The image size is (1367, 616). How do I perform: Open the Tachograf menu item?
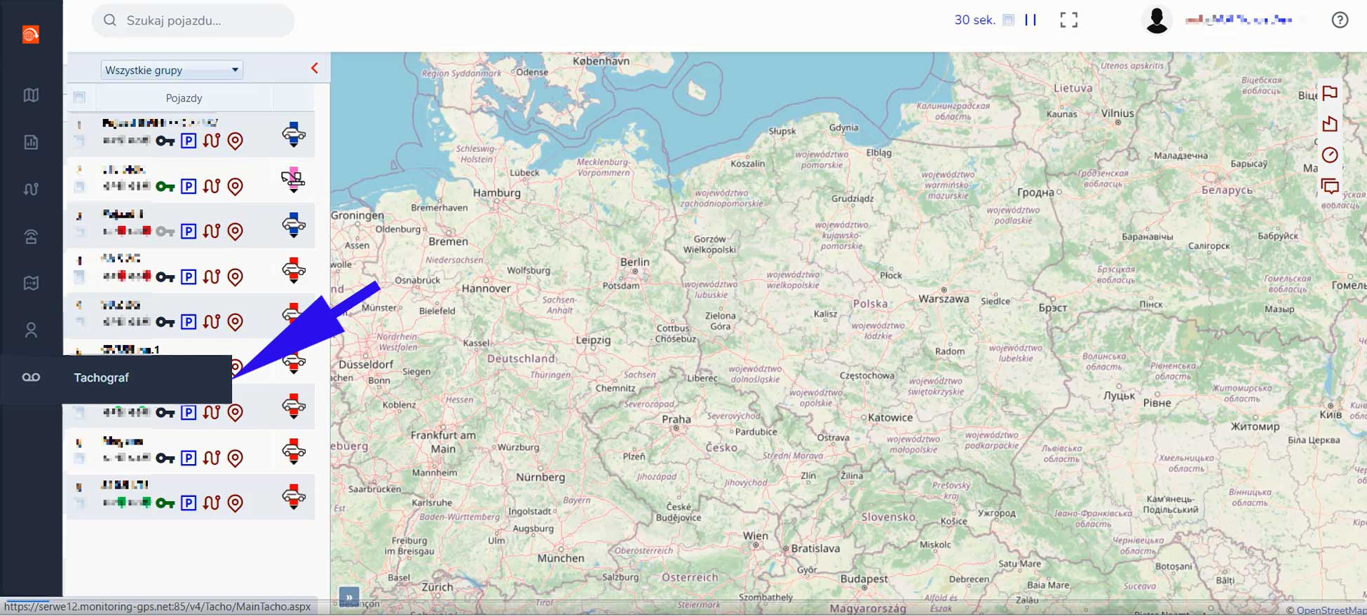click(116, 378)
